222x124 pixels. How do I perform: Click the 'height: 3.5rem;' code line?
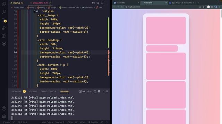(x=51, y=48)
